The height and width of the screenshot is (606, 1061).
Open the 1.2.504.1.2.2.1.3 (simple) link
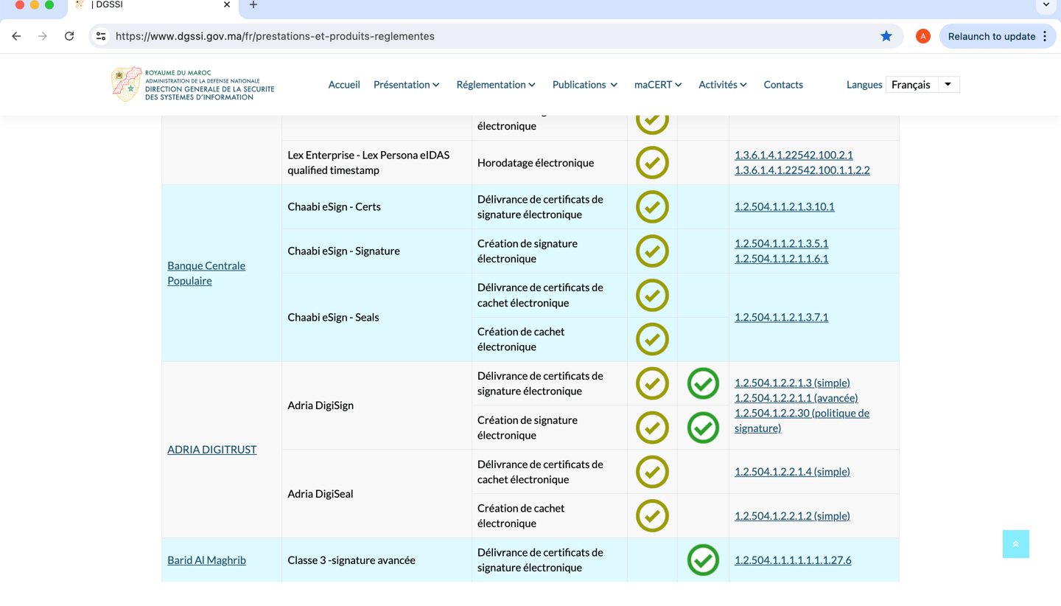click(792, 383)
